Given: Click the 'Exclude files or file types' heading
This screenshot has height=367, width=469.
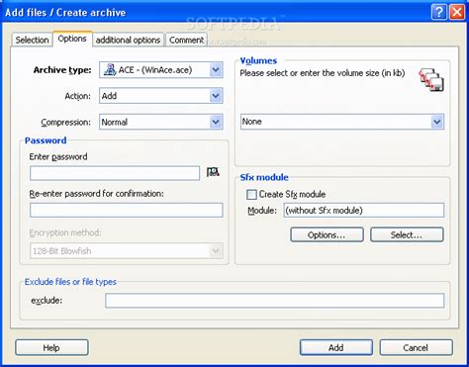Looking at the screenshot, I should pyautogui.click(x=70, y=282).
